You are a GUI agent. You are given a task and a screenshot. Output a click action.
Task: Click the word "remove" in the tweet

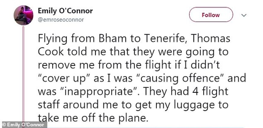click(56, 66)
